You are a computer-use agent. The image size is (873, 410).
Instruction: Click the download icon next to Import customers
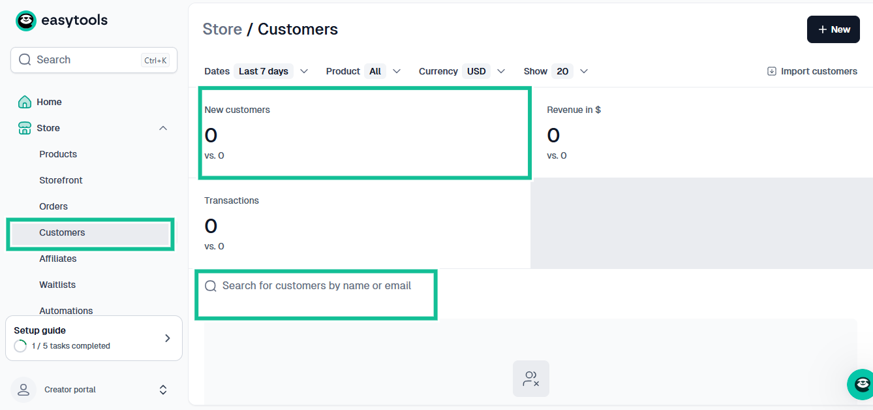pos(772,71)
